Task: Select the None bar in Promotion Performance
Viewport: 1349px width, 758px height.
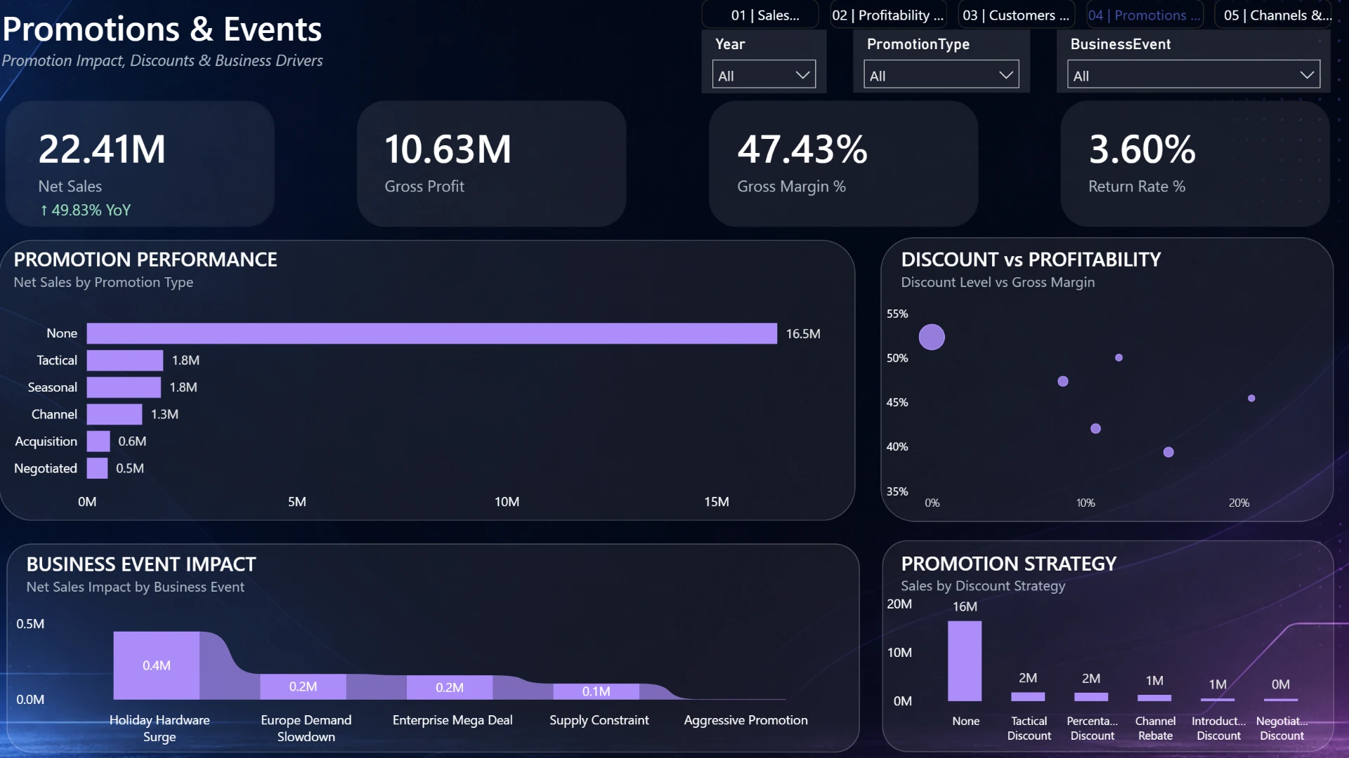Action: 432,333
